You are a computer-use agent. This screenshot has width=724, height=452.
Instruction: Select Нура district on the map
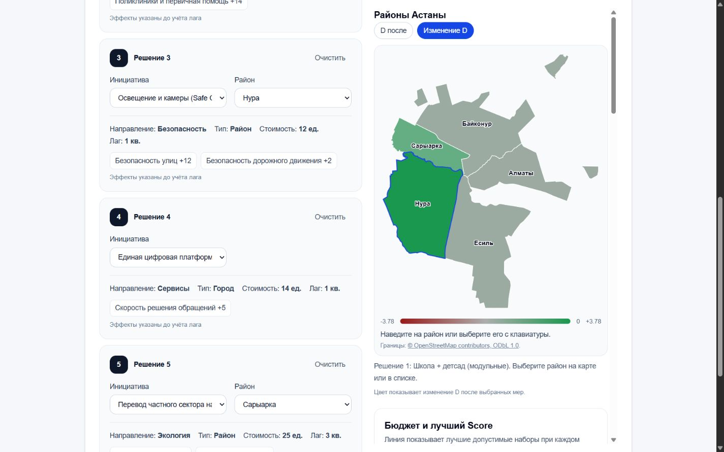(422, 204)
